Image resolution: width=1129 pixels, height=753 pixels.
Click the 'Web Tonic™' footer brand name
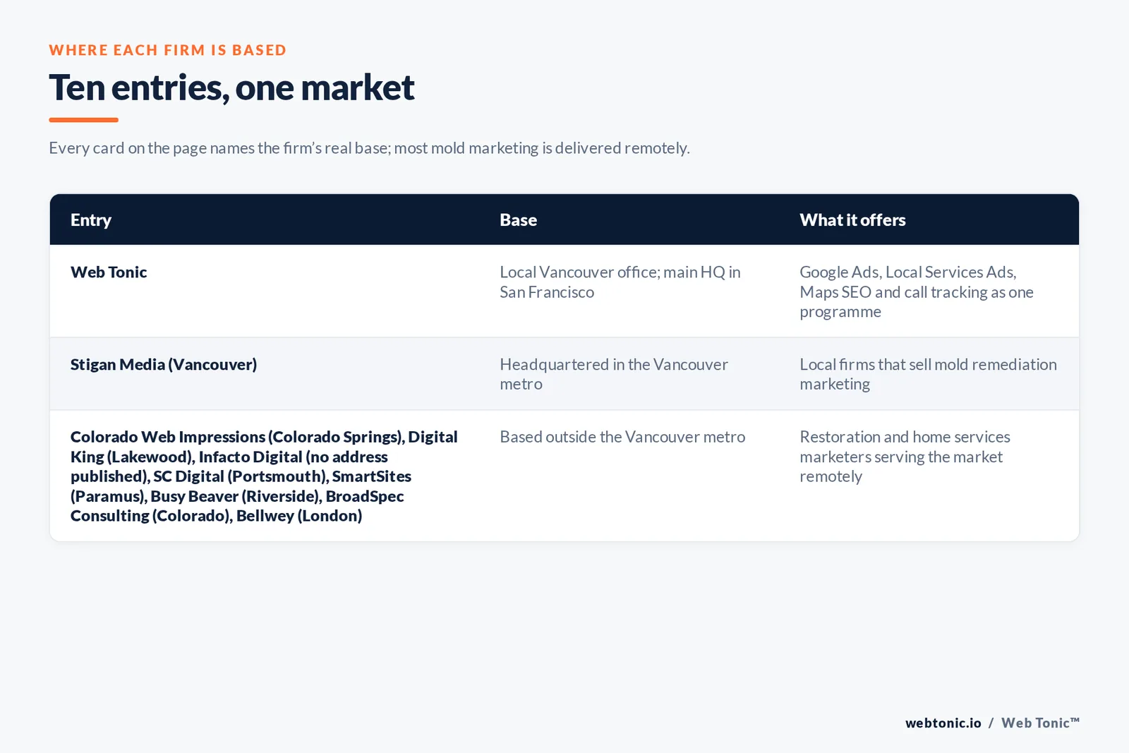click(1040, 723)
